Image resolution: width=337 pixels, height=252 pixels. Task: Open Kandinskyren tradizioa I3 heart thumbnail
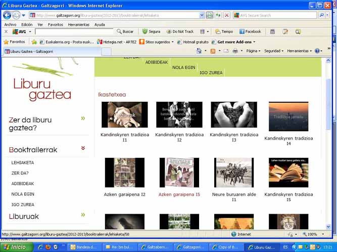pyautogui.click(x=234, y=115)
